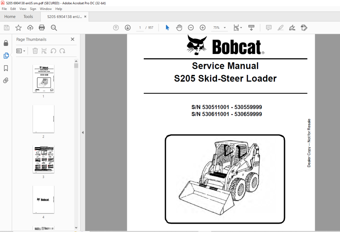The height and width of the screenshot is (232, 340).
Task: Zoom in with the plus button
Action: click(x=203, y=28)
